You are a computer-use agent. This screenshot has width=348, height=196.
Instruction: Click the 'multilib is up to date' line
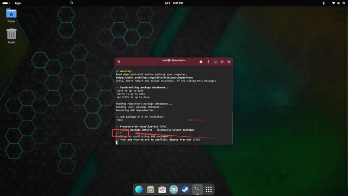[x=133, y=97]
